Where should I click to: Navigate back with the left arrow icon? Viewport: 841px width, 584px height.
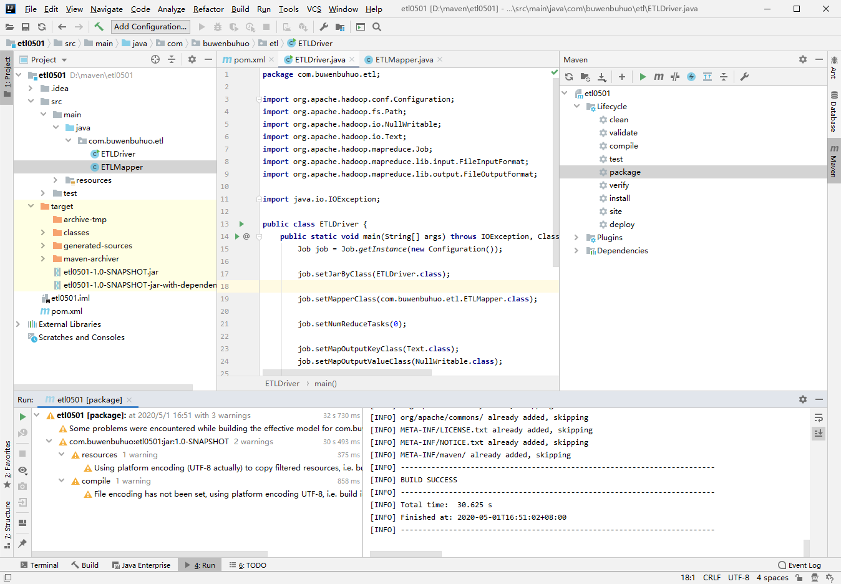click(x=62, y=27)
